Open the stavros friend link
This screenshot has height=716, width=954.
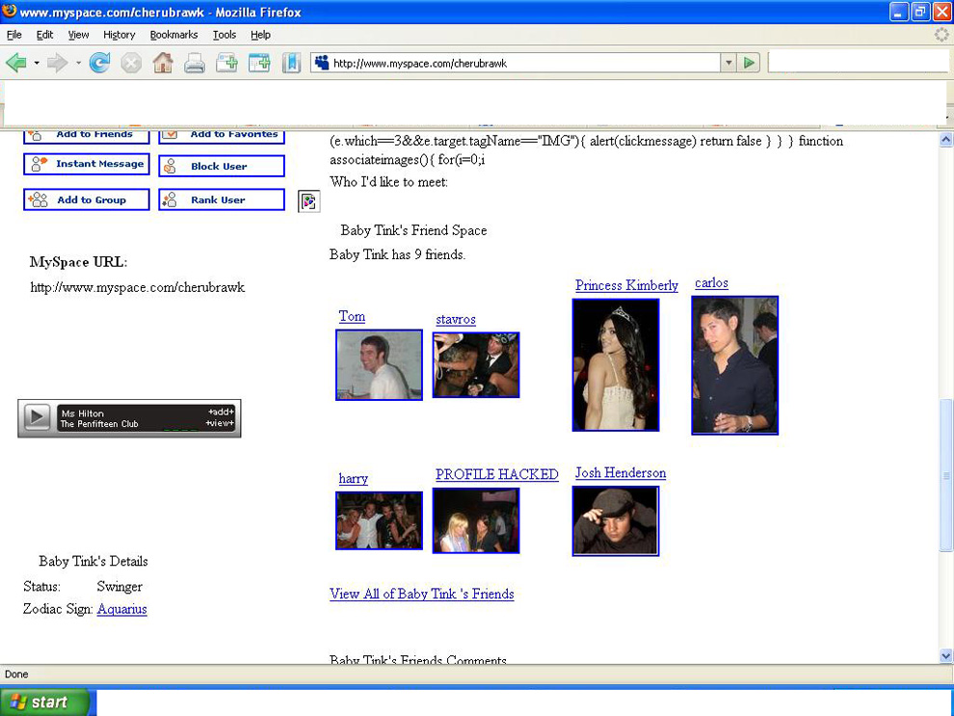click(456, 319)
